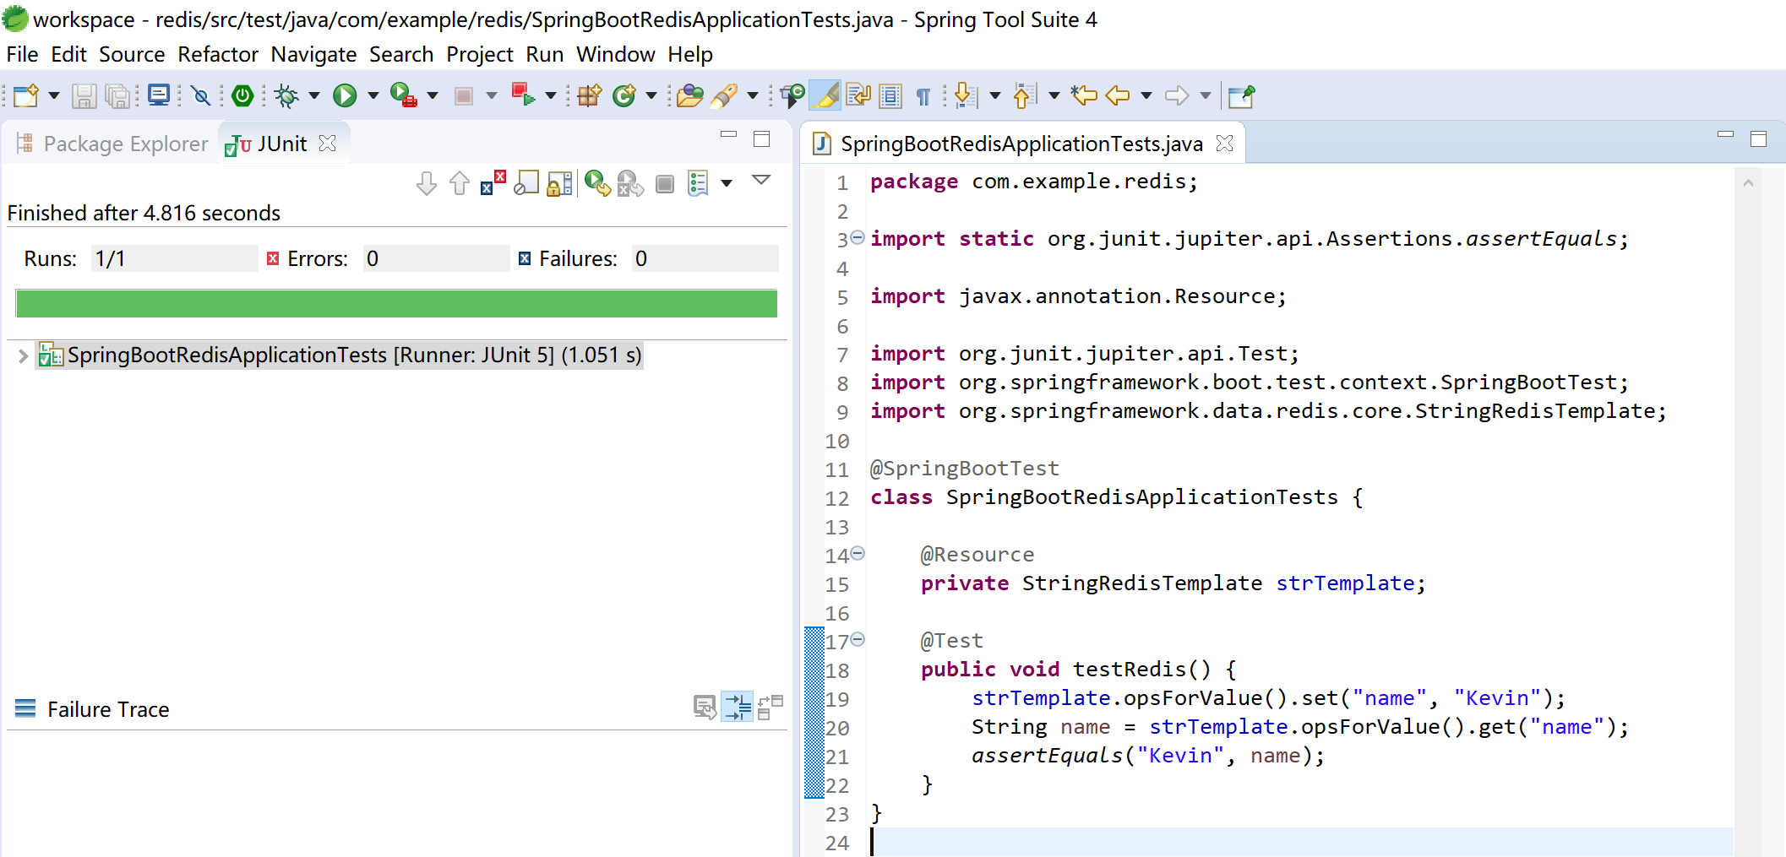Screen dimensions: 1786x857
Task: Click Next Annotation arrow icon
Action: 964,96
